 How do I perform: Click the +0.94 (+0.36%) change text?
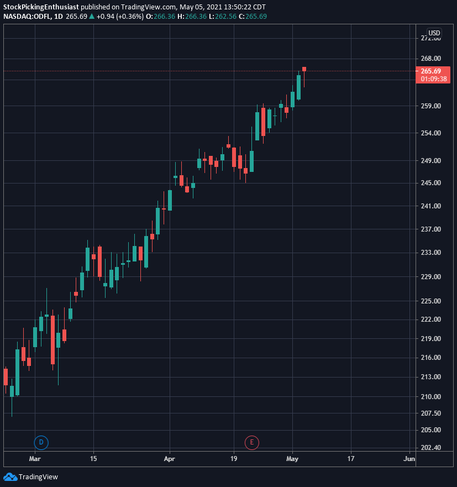pos(120,17)
